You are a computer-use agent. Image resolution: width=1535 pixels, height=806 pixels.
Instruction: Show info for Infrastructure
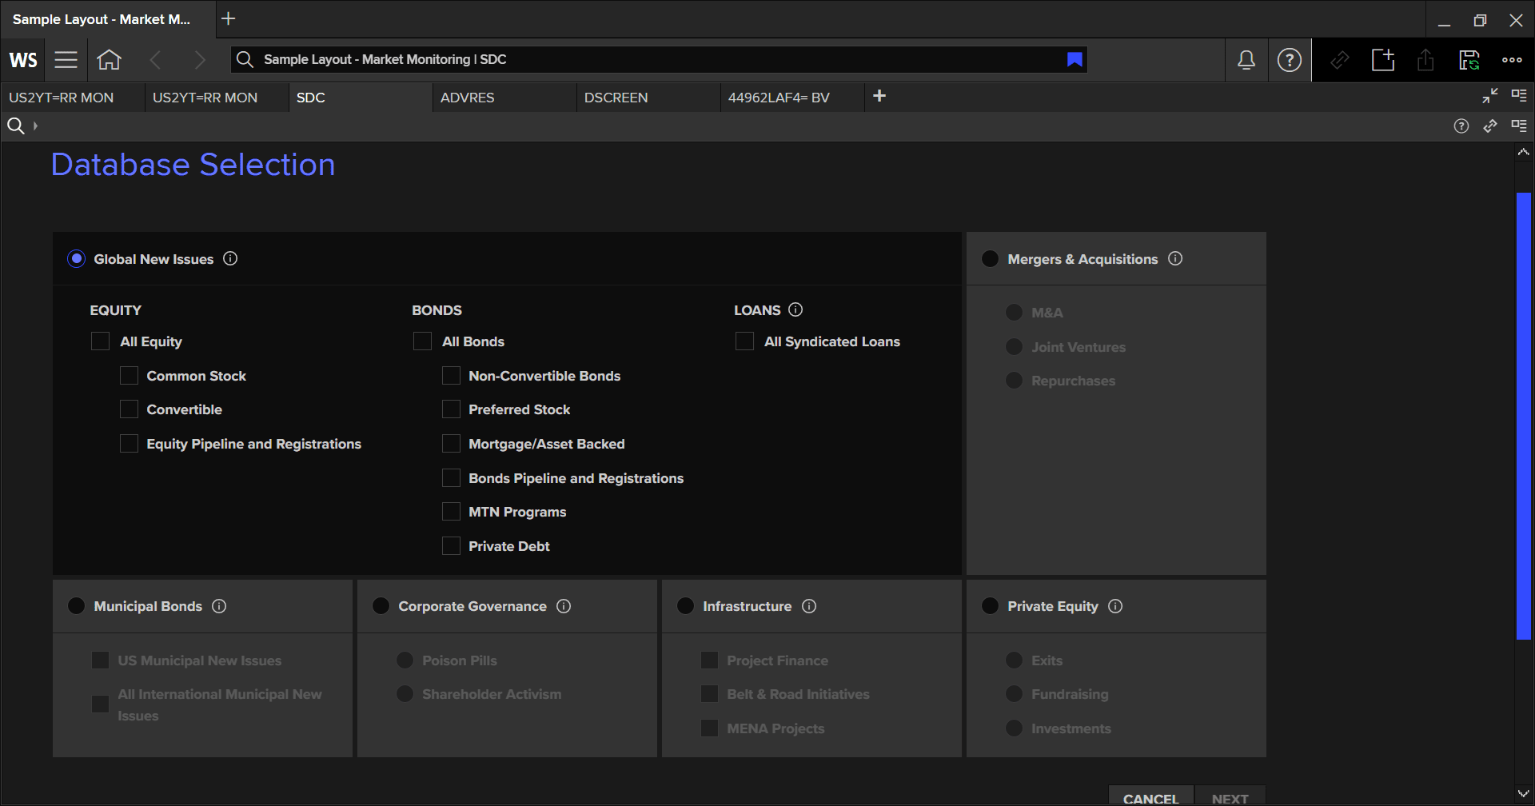809,606
